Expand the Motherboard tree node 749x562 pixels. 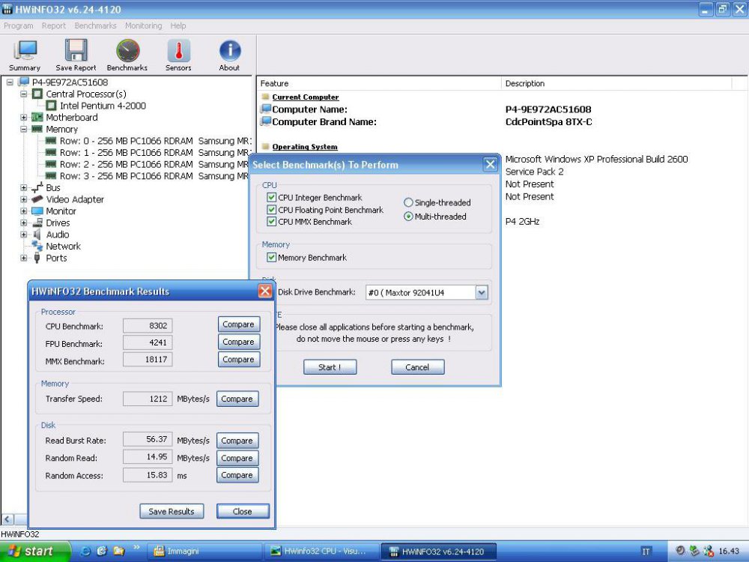pyautogui.click(x=22, y=118)
